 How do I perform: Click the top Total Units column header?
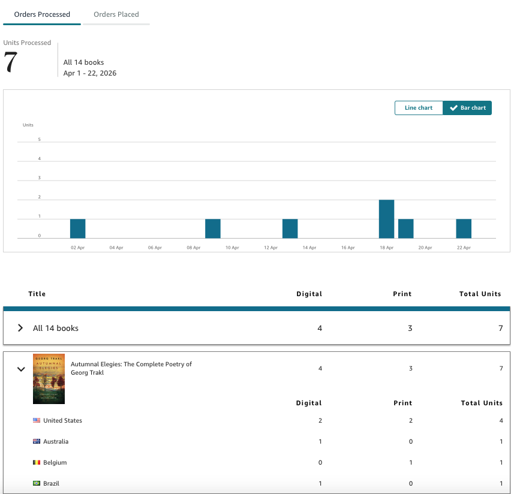coord(480,294)
